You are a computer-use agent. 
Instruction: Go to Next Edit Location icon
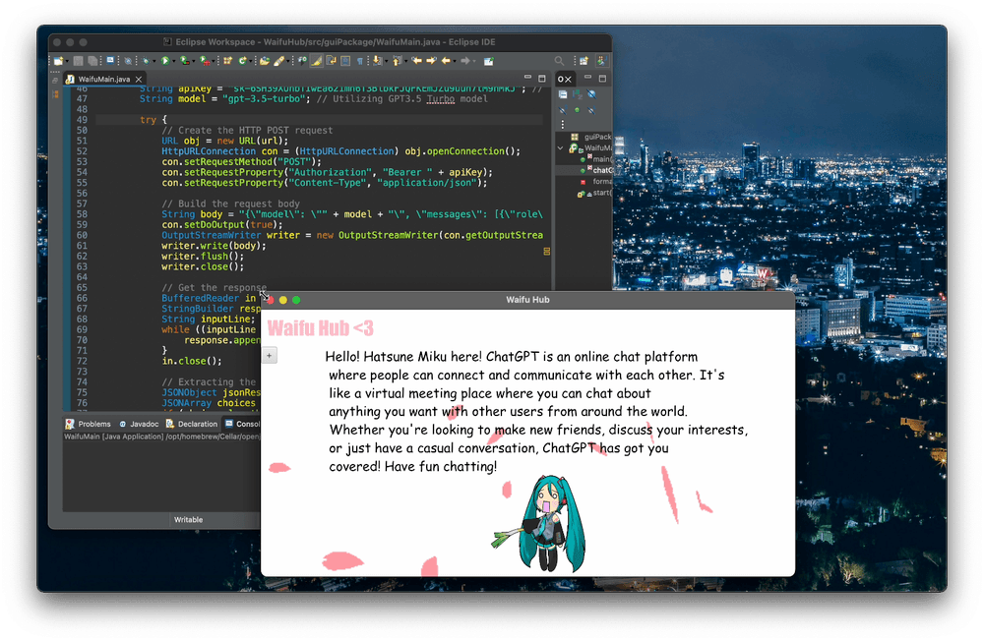pyautogui.click(x=431, y=61)
